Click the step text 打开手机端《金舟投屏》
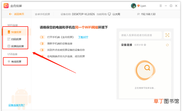Image resolution: width=182 pixels, height=111 pixels. (61, 37)
